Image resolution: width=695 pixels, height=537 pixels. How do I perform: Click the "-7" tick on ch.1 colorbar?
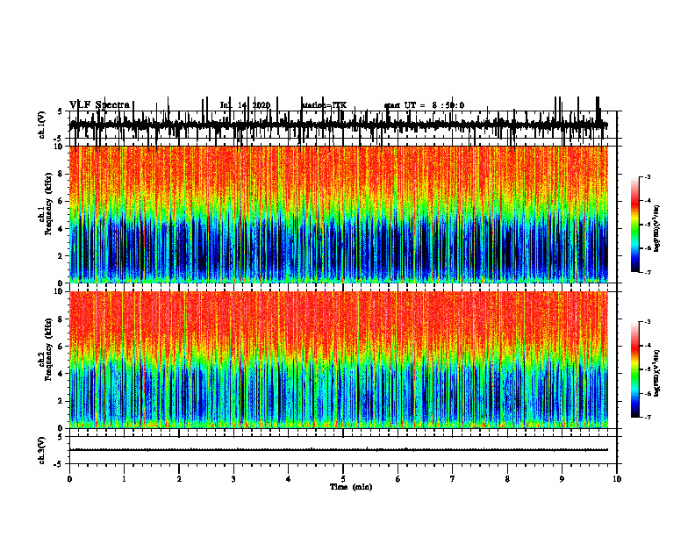coord(647,272)
